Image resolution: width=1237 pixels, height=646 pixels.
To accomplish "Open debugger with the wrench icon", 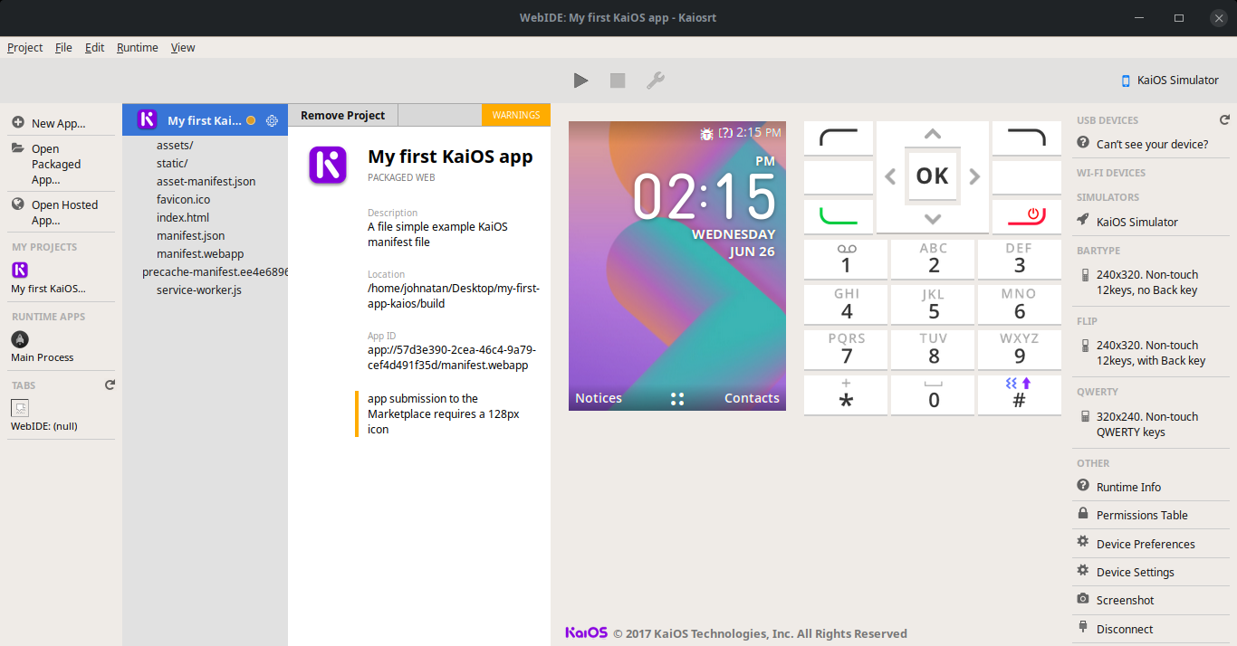I will (656, 81).
